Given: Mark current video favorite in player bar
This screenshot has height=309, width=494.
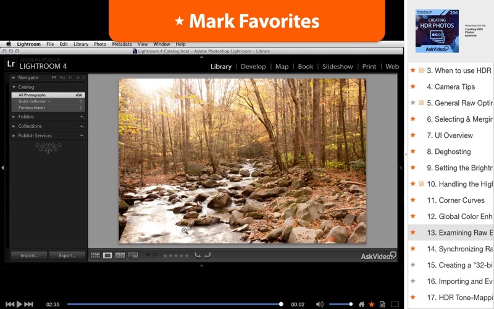Looking at the screenshot, I should pyautogui.click(x=372, y=304).
